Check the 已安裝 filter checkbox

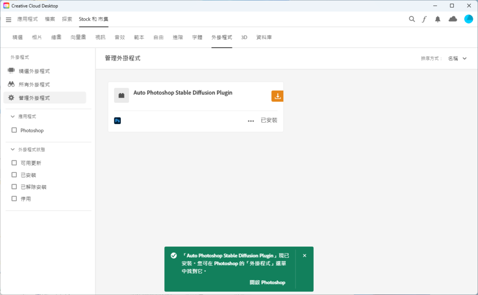14,175
